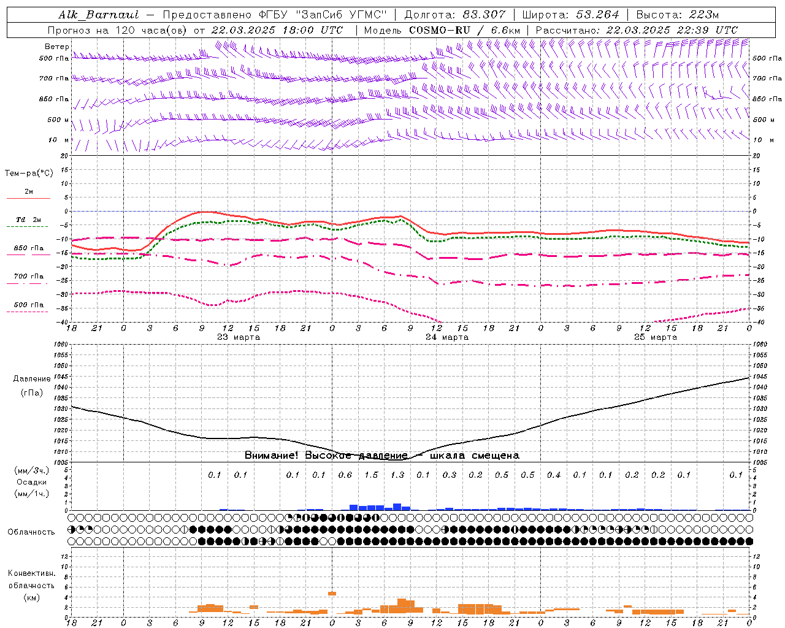Click the (мм/3ч.) precipitation unit label

pos(31,470)
